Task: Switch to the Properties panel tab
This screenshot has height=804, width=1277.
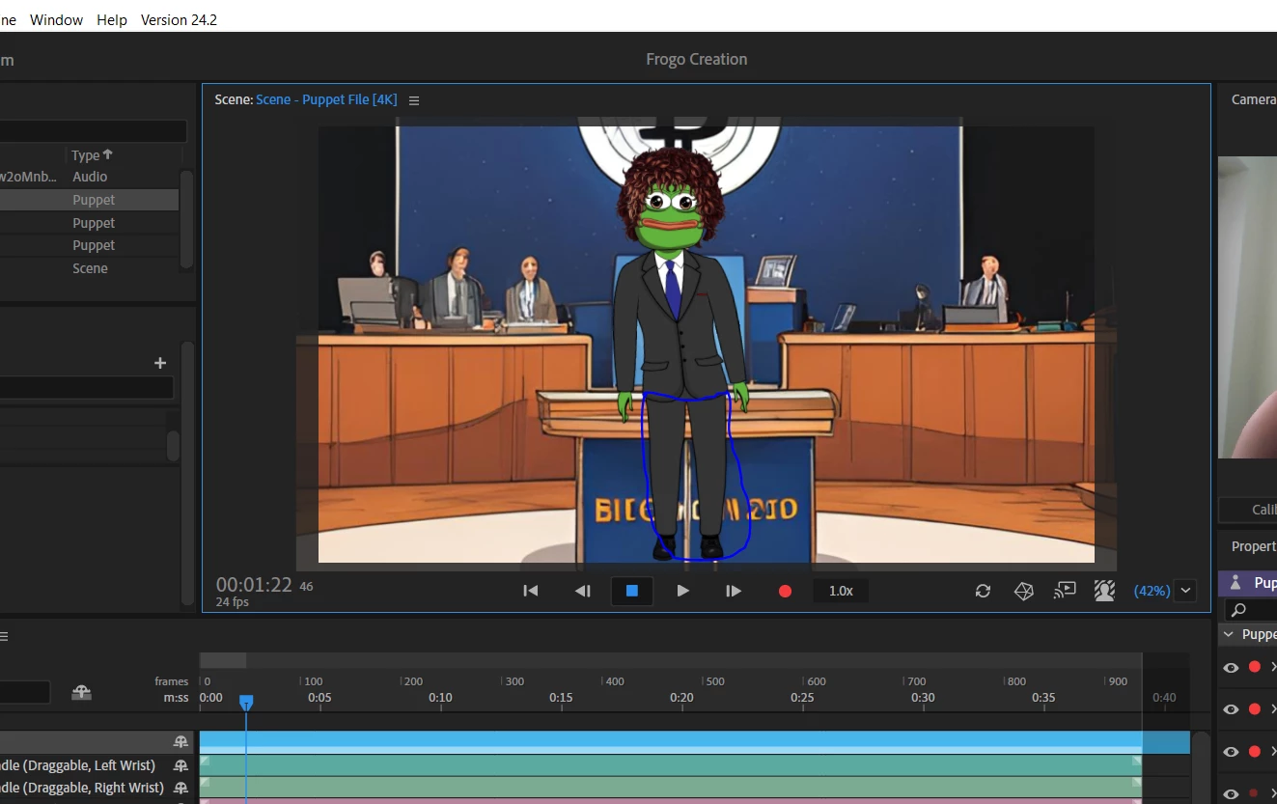Action: click(x=1253, y=546)
